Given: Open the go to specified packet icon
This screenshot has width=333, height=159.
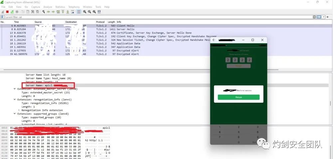Looking at the screenshot, I should click(x=58, y=12).
